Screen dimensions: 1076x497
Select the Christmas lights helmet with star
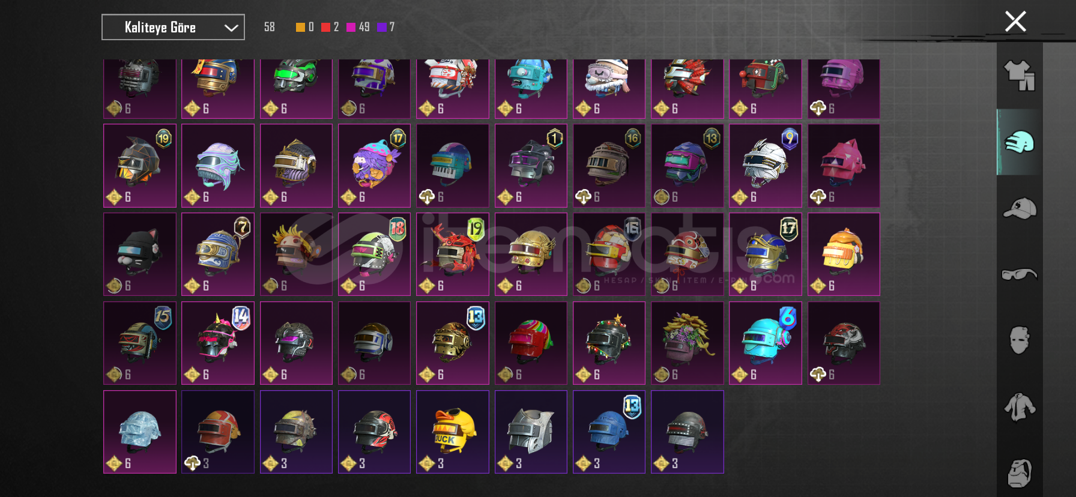(x=609, y=343)
